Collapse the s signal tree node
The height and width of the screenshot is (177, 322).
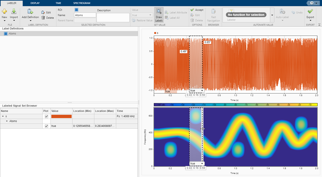3,116
